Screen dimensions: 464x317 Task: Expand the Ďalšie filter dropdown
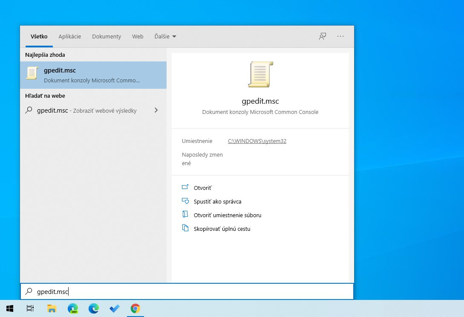[x=165, y=36]
